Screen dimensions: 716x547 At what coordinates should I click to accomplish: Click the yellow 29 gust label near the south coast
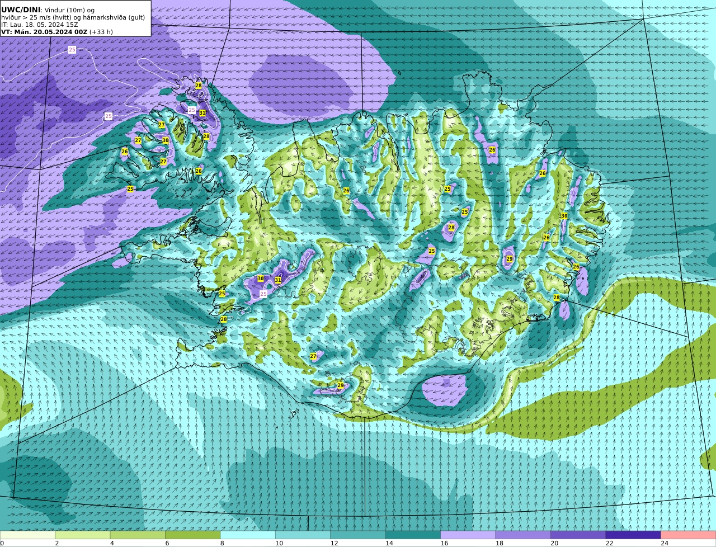tap(341, 386)
